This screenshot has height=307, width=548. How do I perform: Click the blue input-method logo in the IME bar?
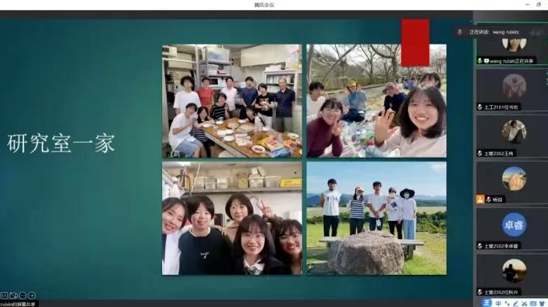pos(487,303)
